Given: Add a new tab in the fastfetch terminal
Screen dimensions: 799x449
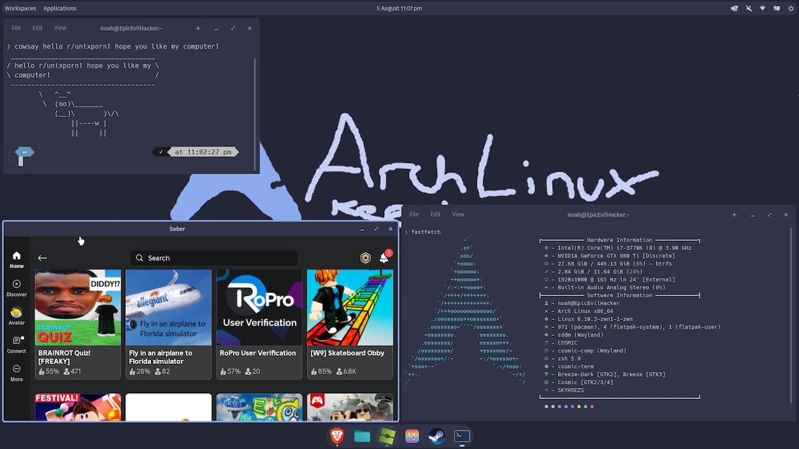Looking at the screenshot, I should (x=734, y=215).
